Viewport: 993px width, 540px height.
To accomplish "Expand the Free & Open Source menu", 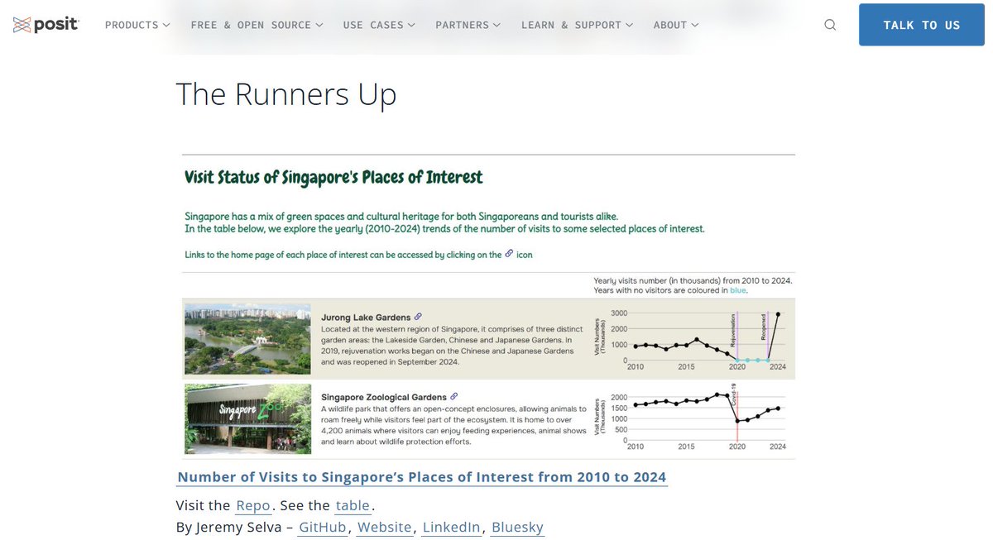I will pyautogui.click(x=257, y=25).
